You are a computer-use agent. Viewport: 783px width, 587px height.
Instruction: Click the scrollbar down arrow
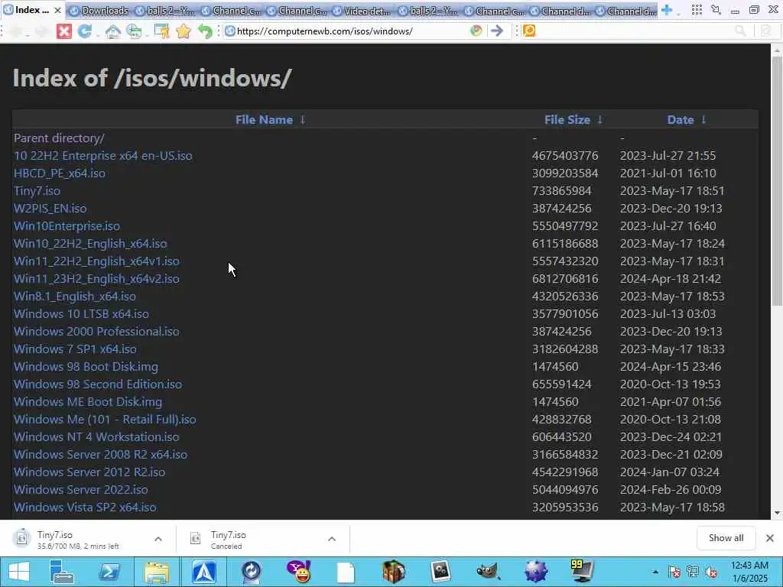(777, 513)
